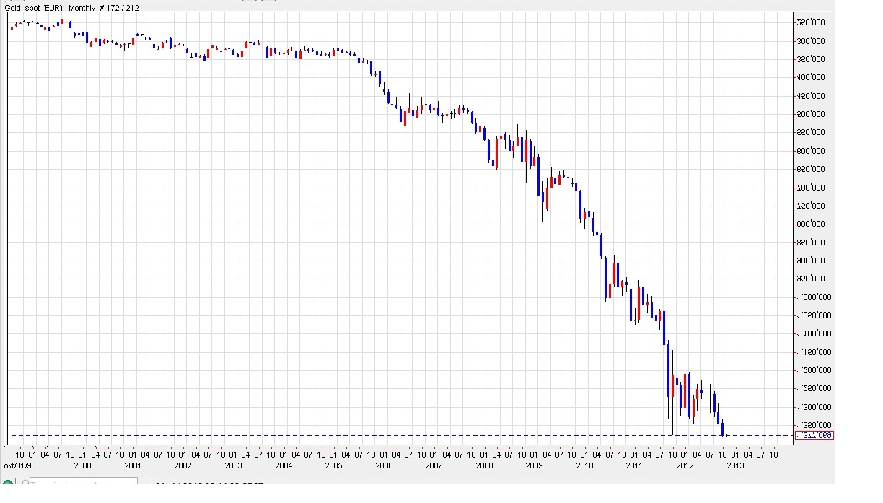Click the 2008 year label on time axis

pos(483,466)
